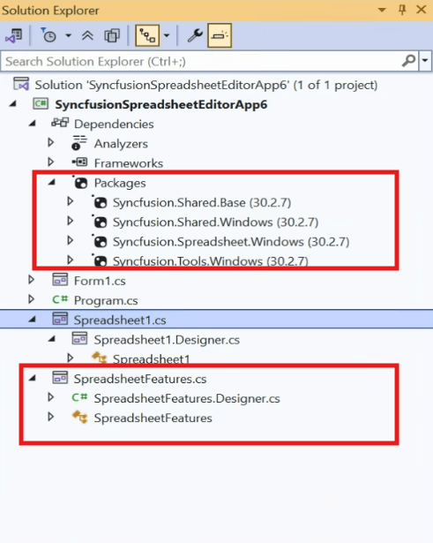This screenshot has height=543, width=433.
Task: Expand Syncfusion.Shared.Base package
Action: tap(71, 201)
